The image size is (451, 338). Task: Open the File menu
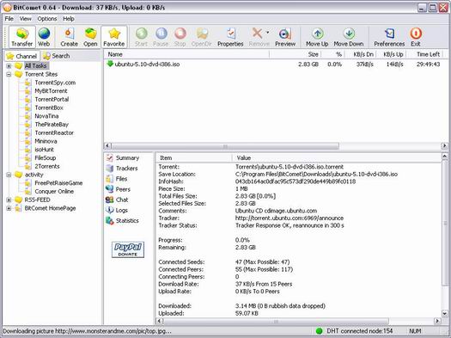pos(9,19)
